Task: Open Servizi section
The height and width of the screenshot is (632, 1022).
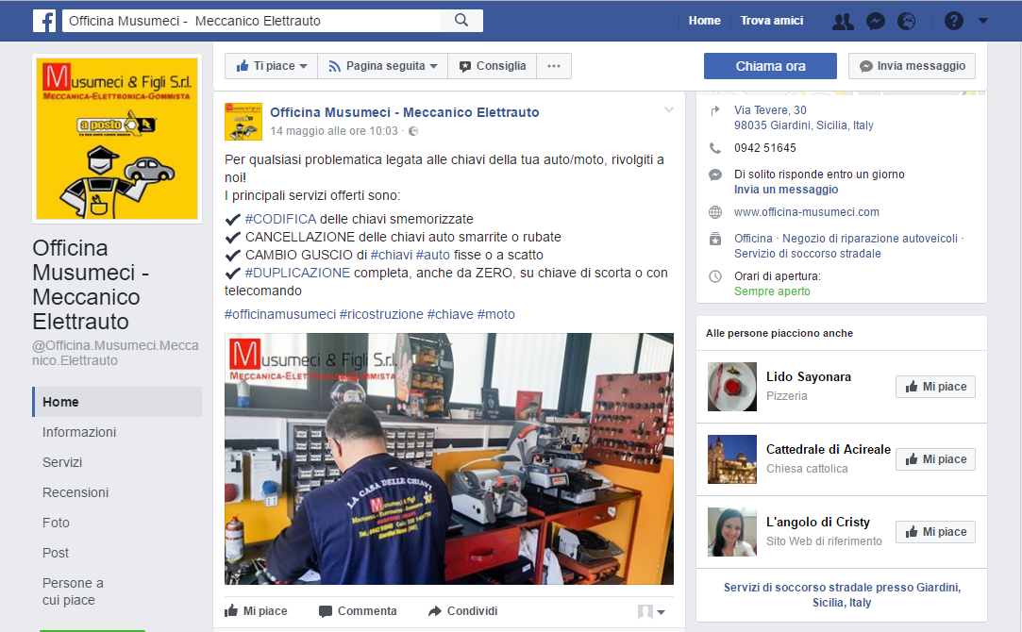Action: pyautogui.click(x=62, y=462)
